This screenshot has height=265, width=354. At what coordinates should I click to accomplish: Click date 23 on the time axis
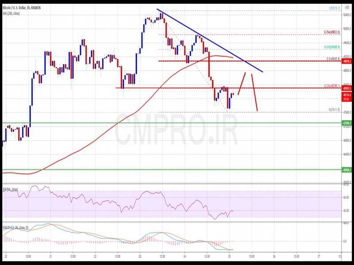(x=139, y=257)
